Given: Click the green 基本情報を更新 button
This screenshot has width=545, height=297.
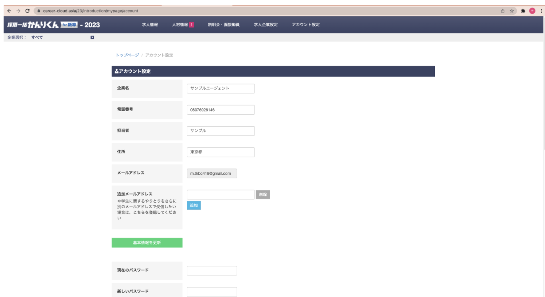Looking at the screenshot, I should point(147,243).
